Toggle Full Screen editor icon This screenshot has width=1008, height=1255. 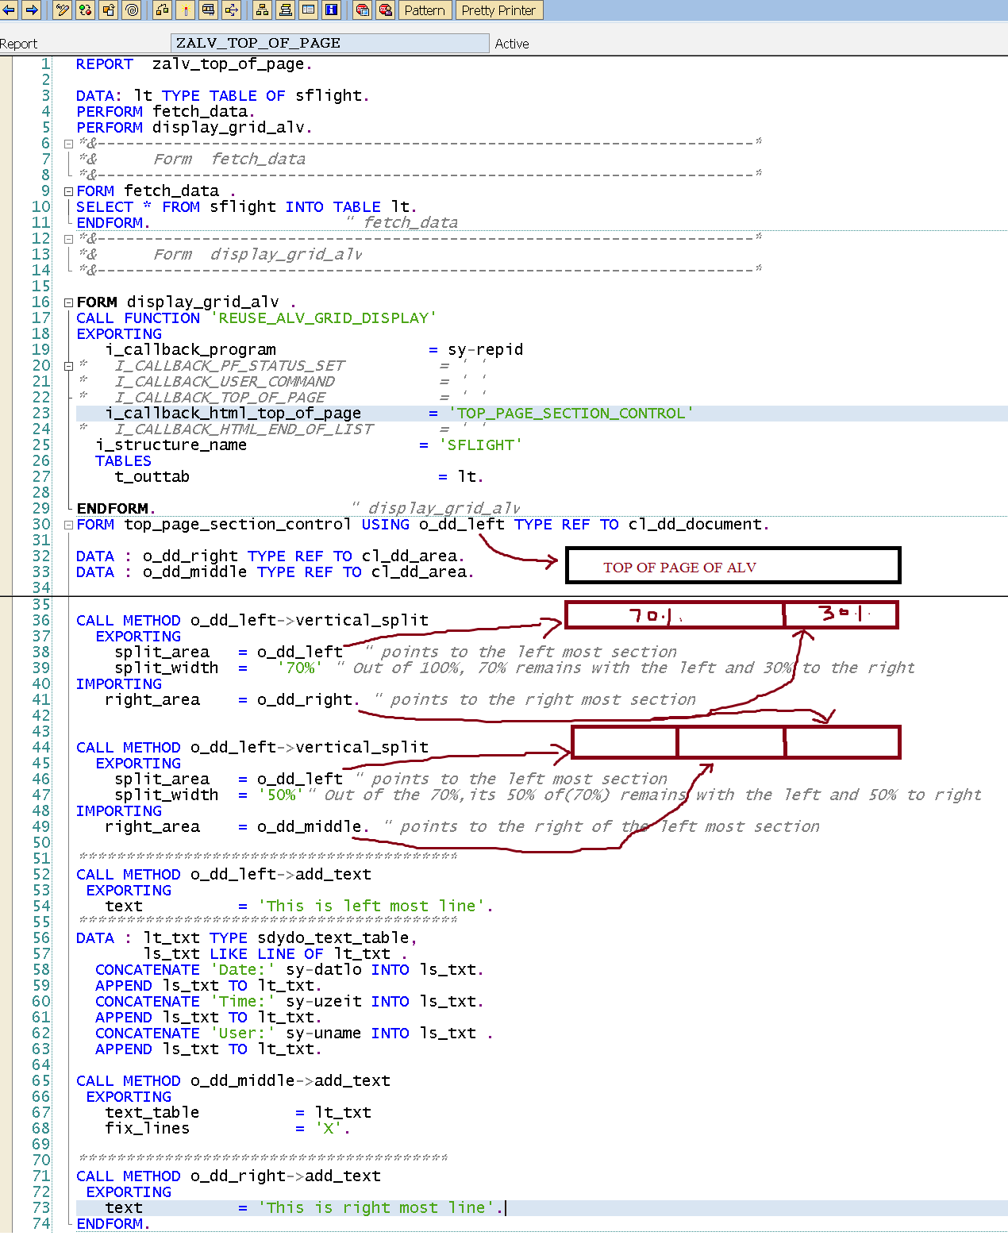pos(309,10)
